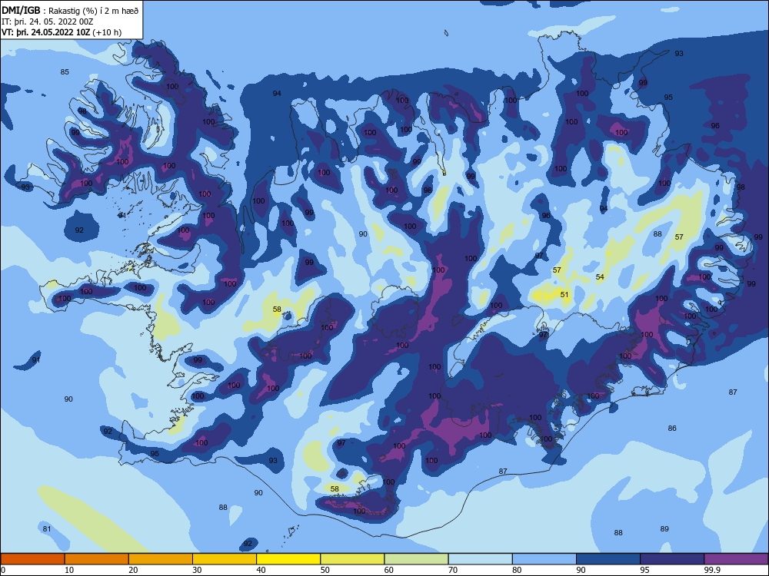The image size is (769, 576).
Task: Click the 'IT: þri. 24. 05. 2022 00Z' line
Action: point(48,22)
